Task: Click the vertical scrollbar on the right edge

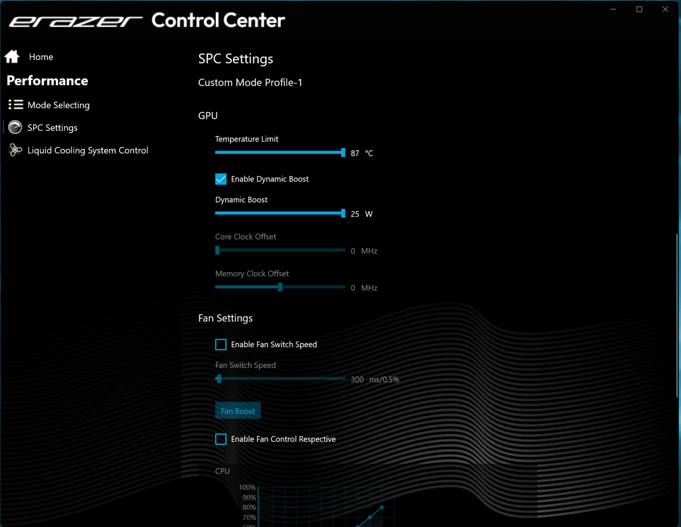Action: pos(677,315)
